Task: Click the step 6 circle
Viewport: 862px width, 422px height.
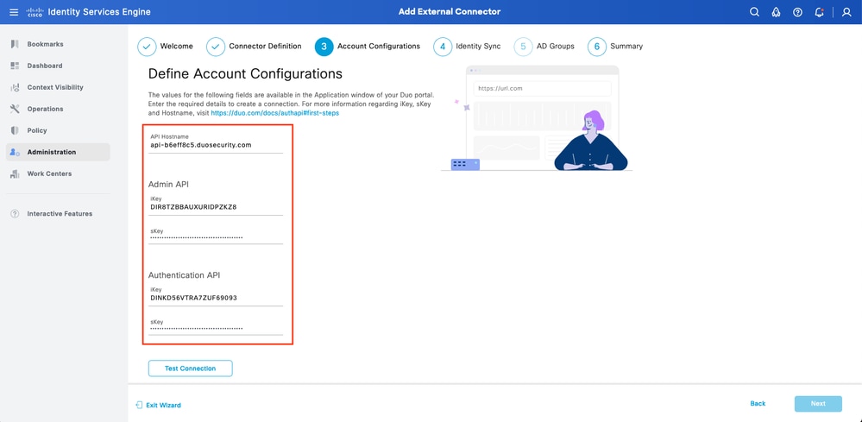Action: [x=597, y=47]
